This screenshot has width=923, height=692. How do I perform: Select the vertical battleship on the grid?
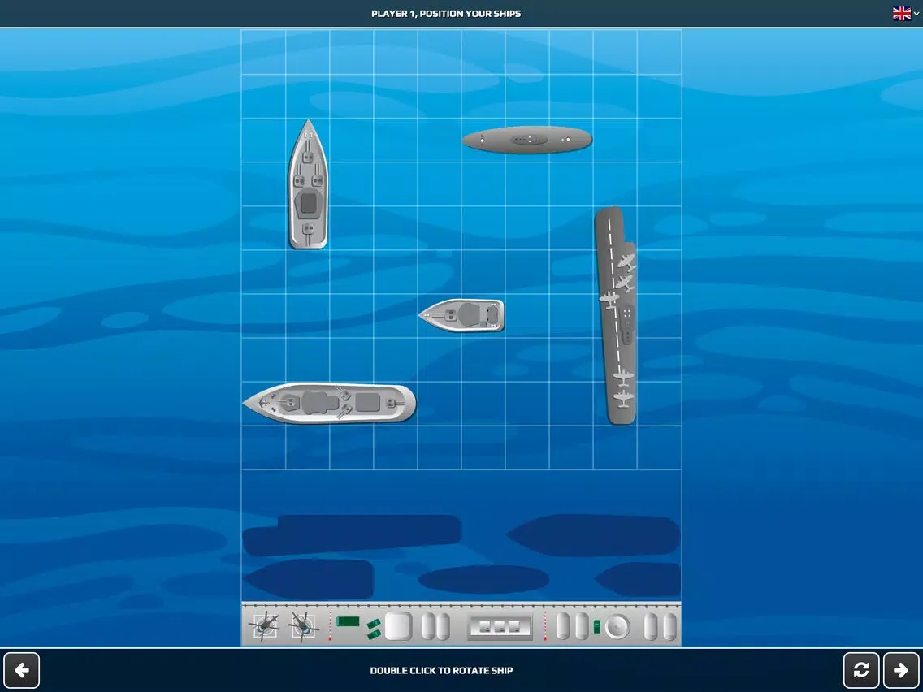[308, 184]
